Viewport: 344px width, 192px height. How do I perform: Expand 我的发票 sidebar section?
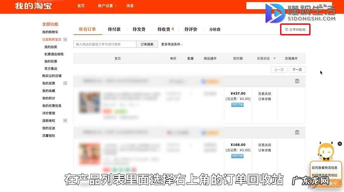(x=65, y=83)
